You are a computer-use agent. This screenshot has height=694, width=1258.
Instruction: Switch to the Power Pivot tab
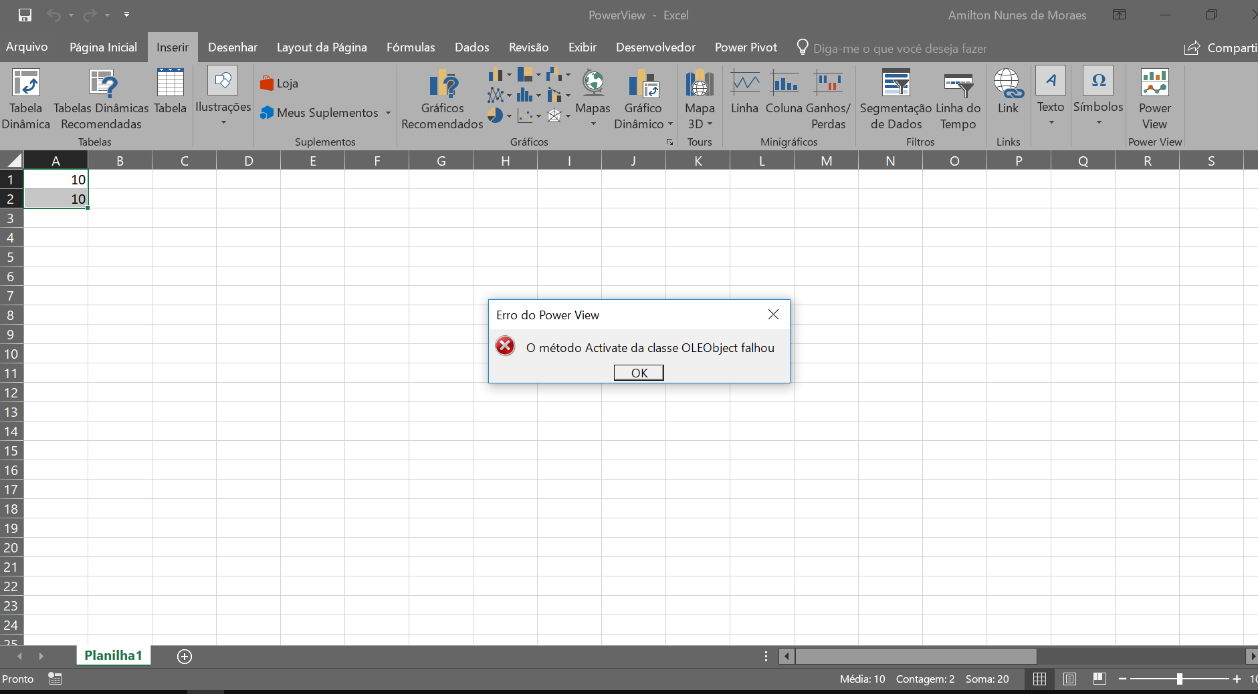coord(746,47)
